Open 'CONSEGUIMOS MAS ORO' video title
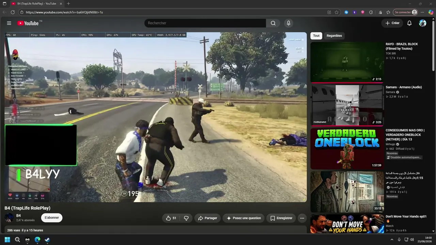Image resolution: width=436 pixels, height=245 pixels. (x=405, y=135)
